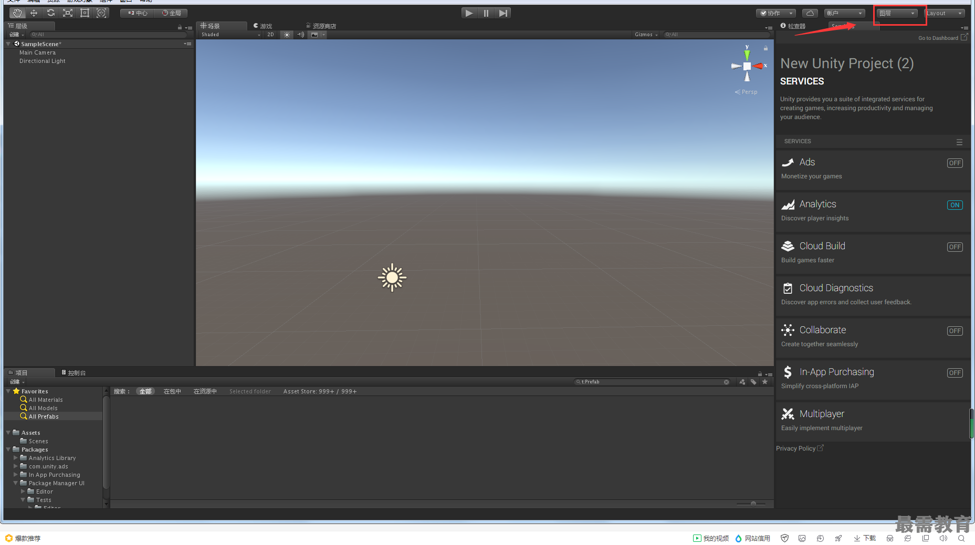Open the Privacy Policy link
975x545 pixels.
pos(799,448)
